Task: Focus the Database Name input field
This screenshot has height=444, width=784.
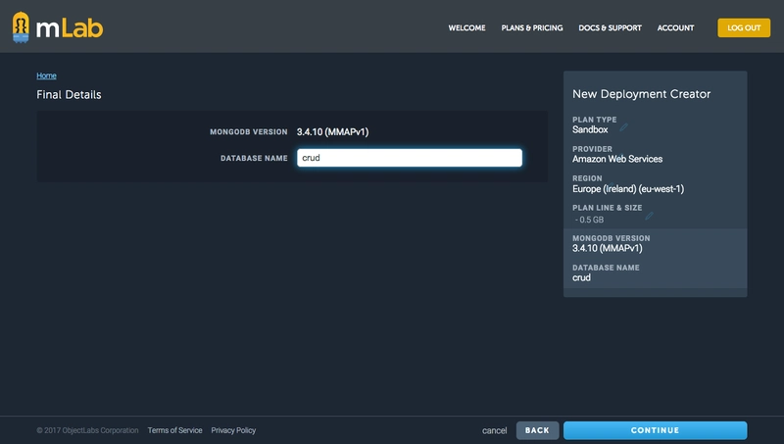Action: tap(410, 158)
